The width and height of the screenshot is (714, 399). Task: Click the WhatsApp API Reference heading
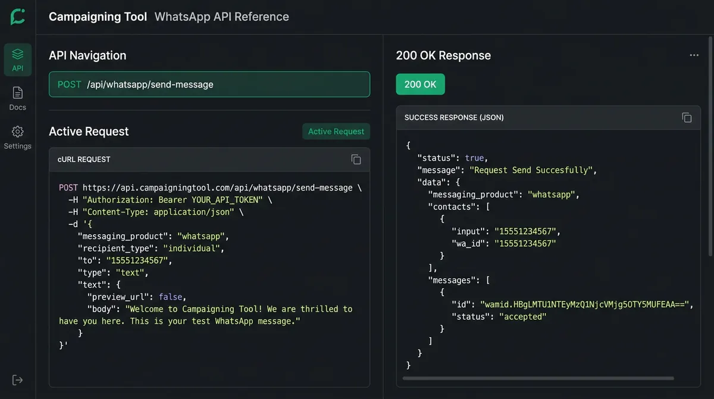222,17
